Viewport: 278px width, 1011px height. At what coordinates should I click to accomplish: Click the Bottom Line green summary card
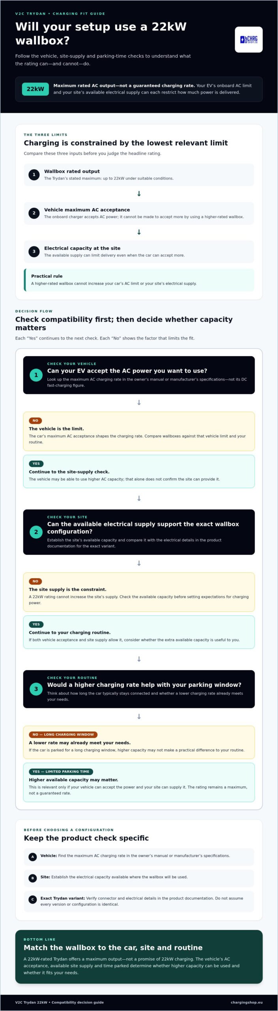139,957
